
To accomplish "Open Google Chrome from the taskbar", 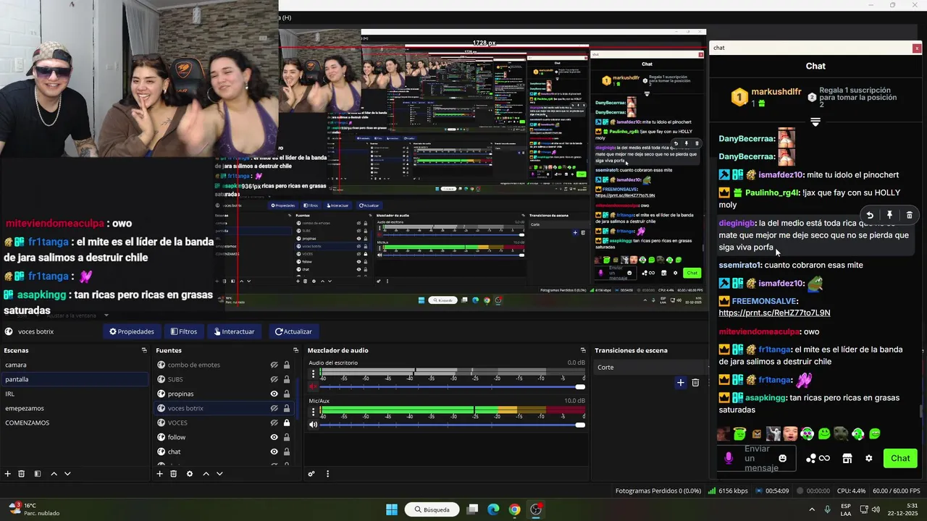I will click(x=514, y=509).
